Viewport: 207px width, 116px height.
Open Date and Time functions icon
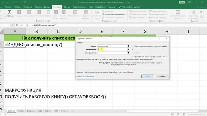[56, 12]
